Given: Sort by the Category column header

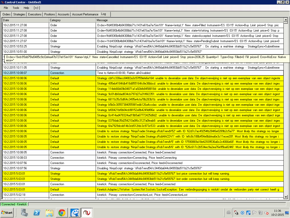Looking at the screenshot, I should click(72, 20).
